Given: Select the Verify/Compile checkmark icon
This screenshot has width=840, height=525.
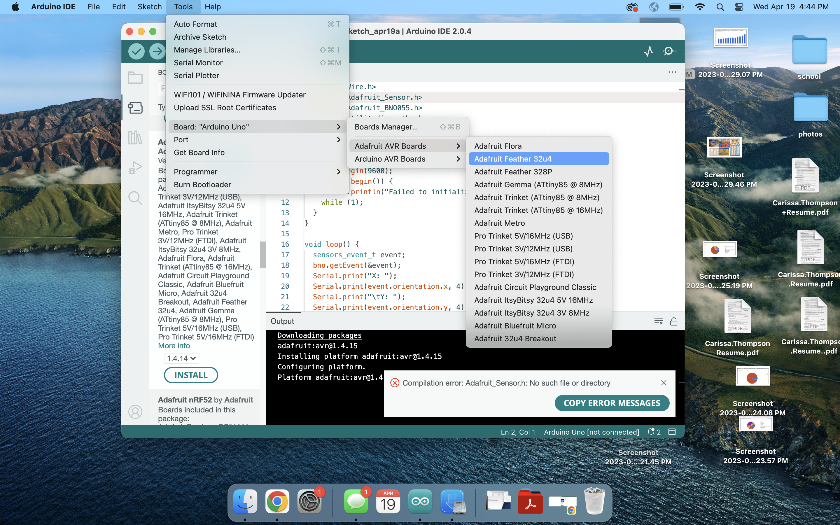Looking at the screenshot, I should pos(135,51).
